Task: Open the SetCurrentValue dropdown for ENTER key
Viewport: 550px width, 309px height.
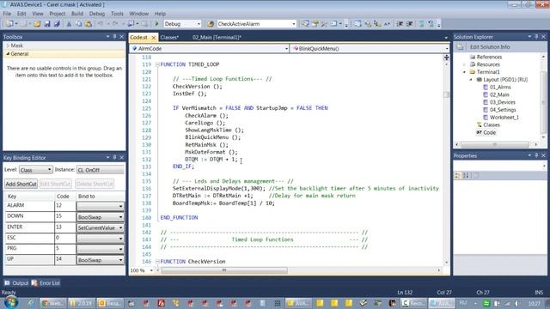Action: 120,227
